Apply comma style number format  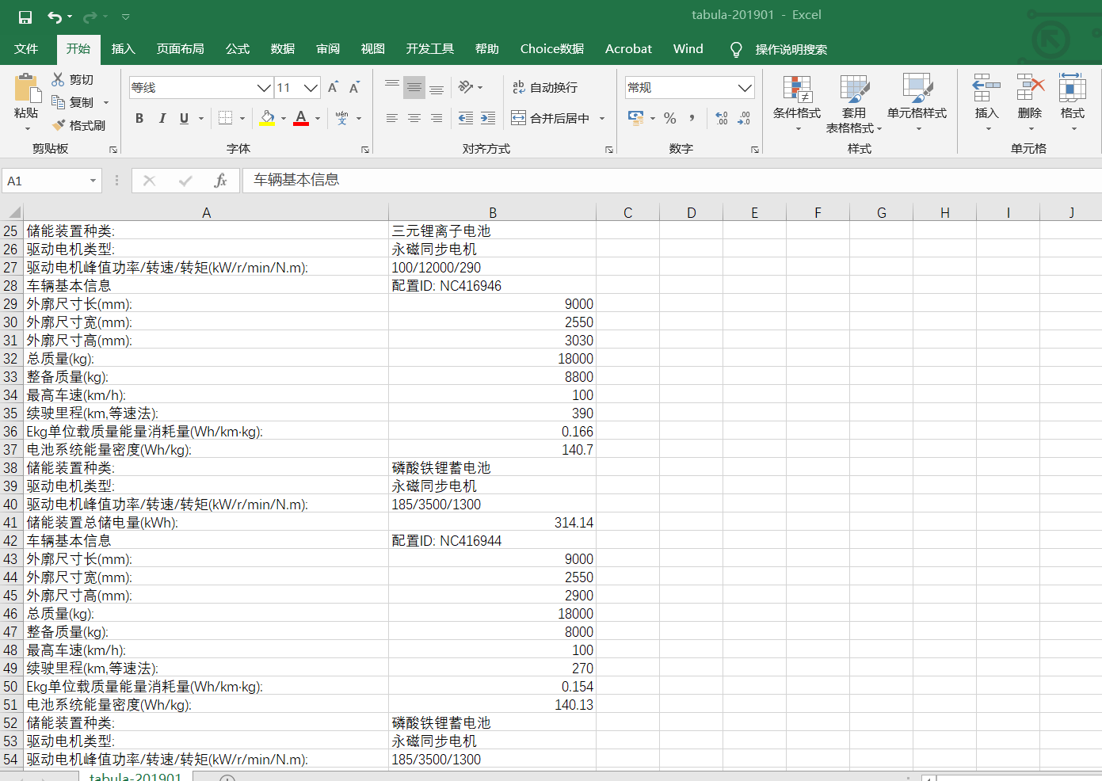pos(692,118)
